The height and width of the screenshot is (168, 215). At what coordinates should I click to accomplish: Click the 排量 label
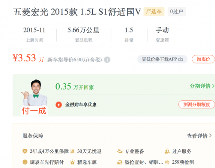pyautogui.click(x=129, y=40)
